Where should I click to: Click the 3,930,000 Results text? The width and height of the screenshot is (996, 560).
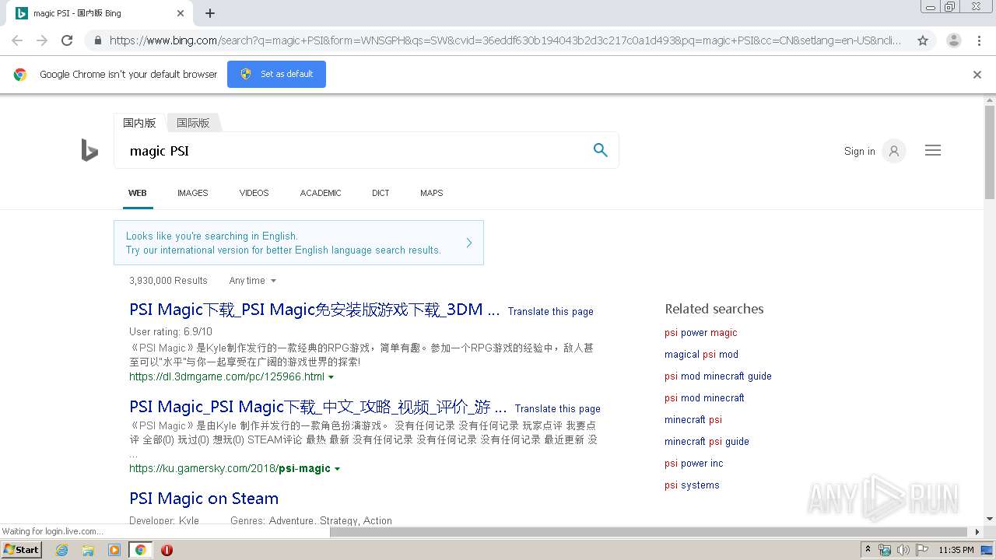click(x=168, y=281)
